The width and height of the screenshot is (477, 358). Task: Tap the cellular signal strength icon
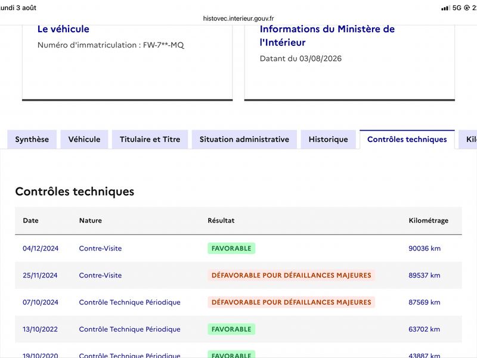pyautogui.click(x=445, y=8)
